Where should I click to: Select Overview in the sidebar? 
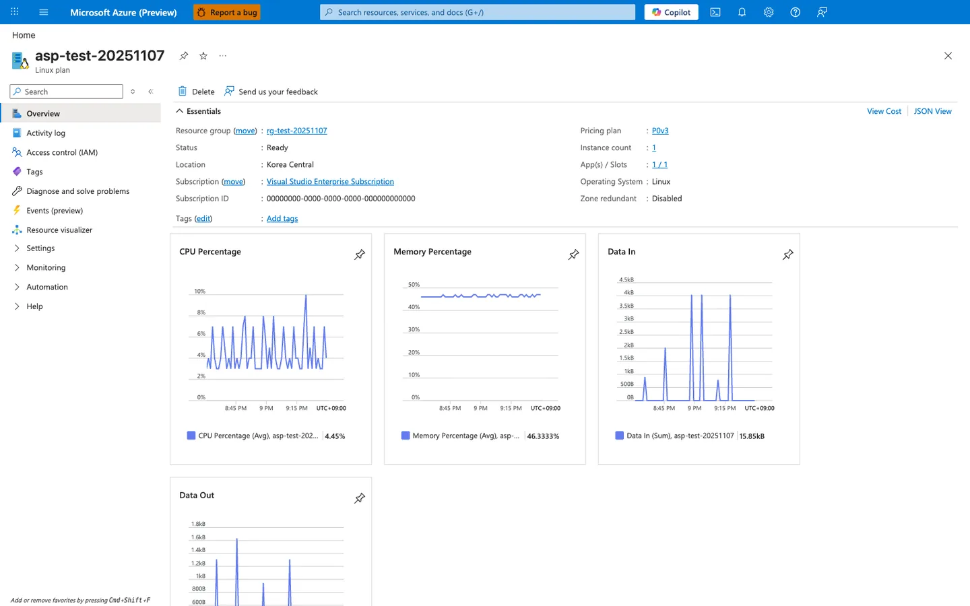click(x=81, y=113)
